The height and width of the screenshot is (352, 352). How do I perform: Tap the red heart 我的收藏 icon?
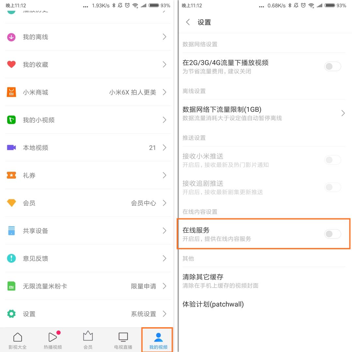click(x=11, y=65)
